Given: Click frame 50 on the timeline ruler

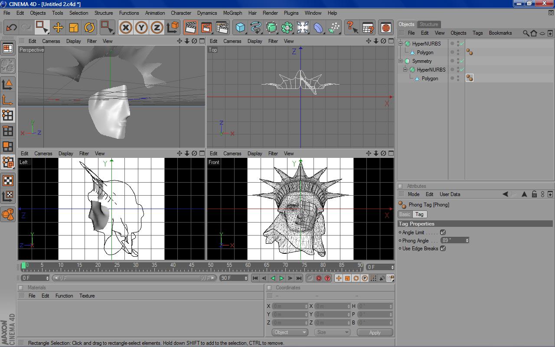Looking at the screenshot, I should (x=210, y=265).
